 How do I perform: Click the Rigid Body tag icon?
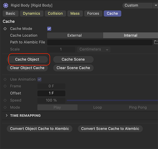click(6, 5)
